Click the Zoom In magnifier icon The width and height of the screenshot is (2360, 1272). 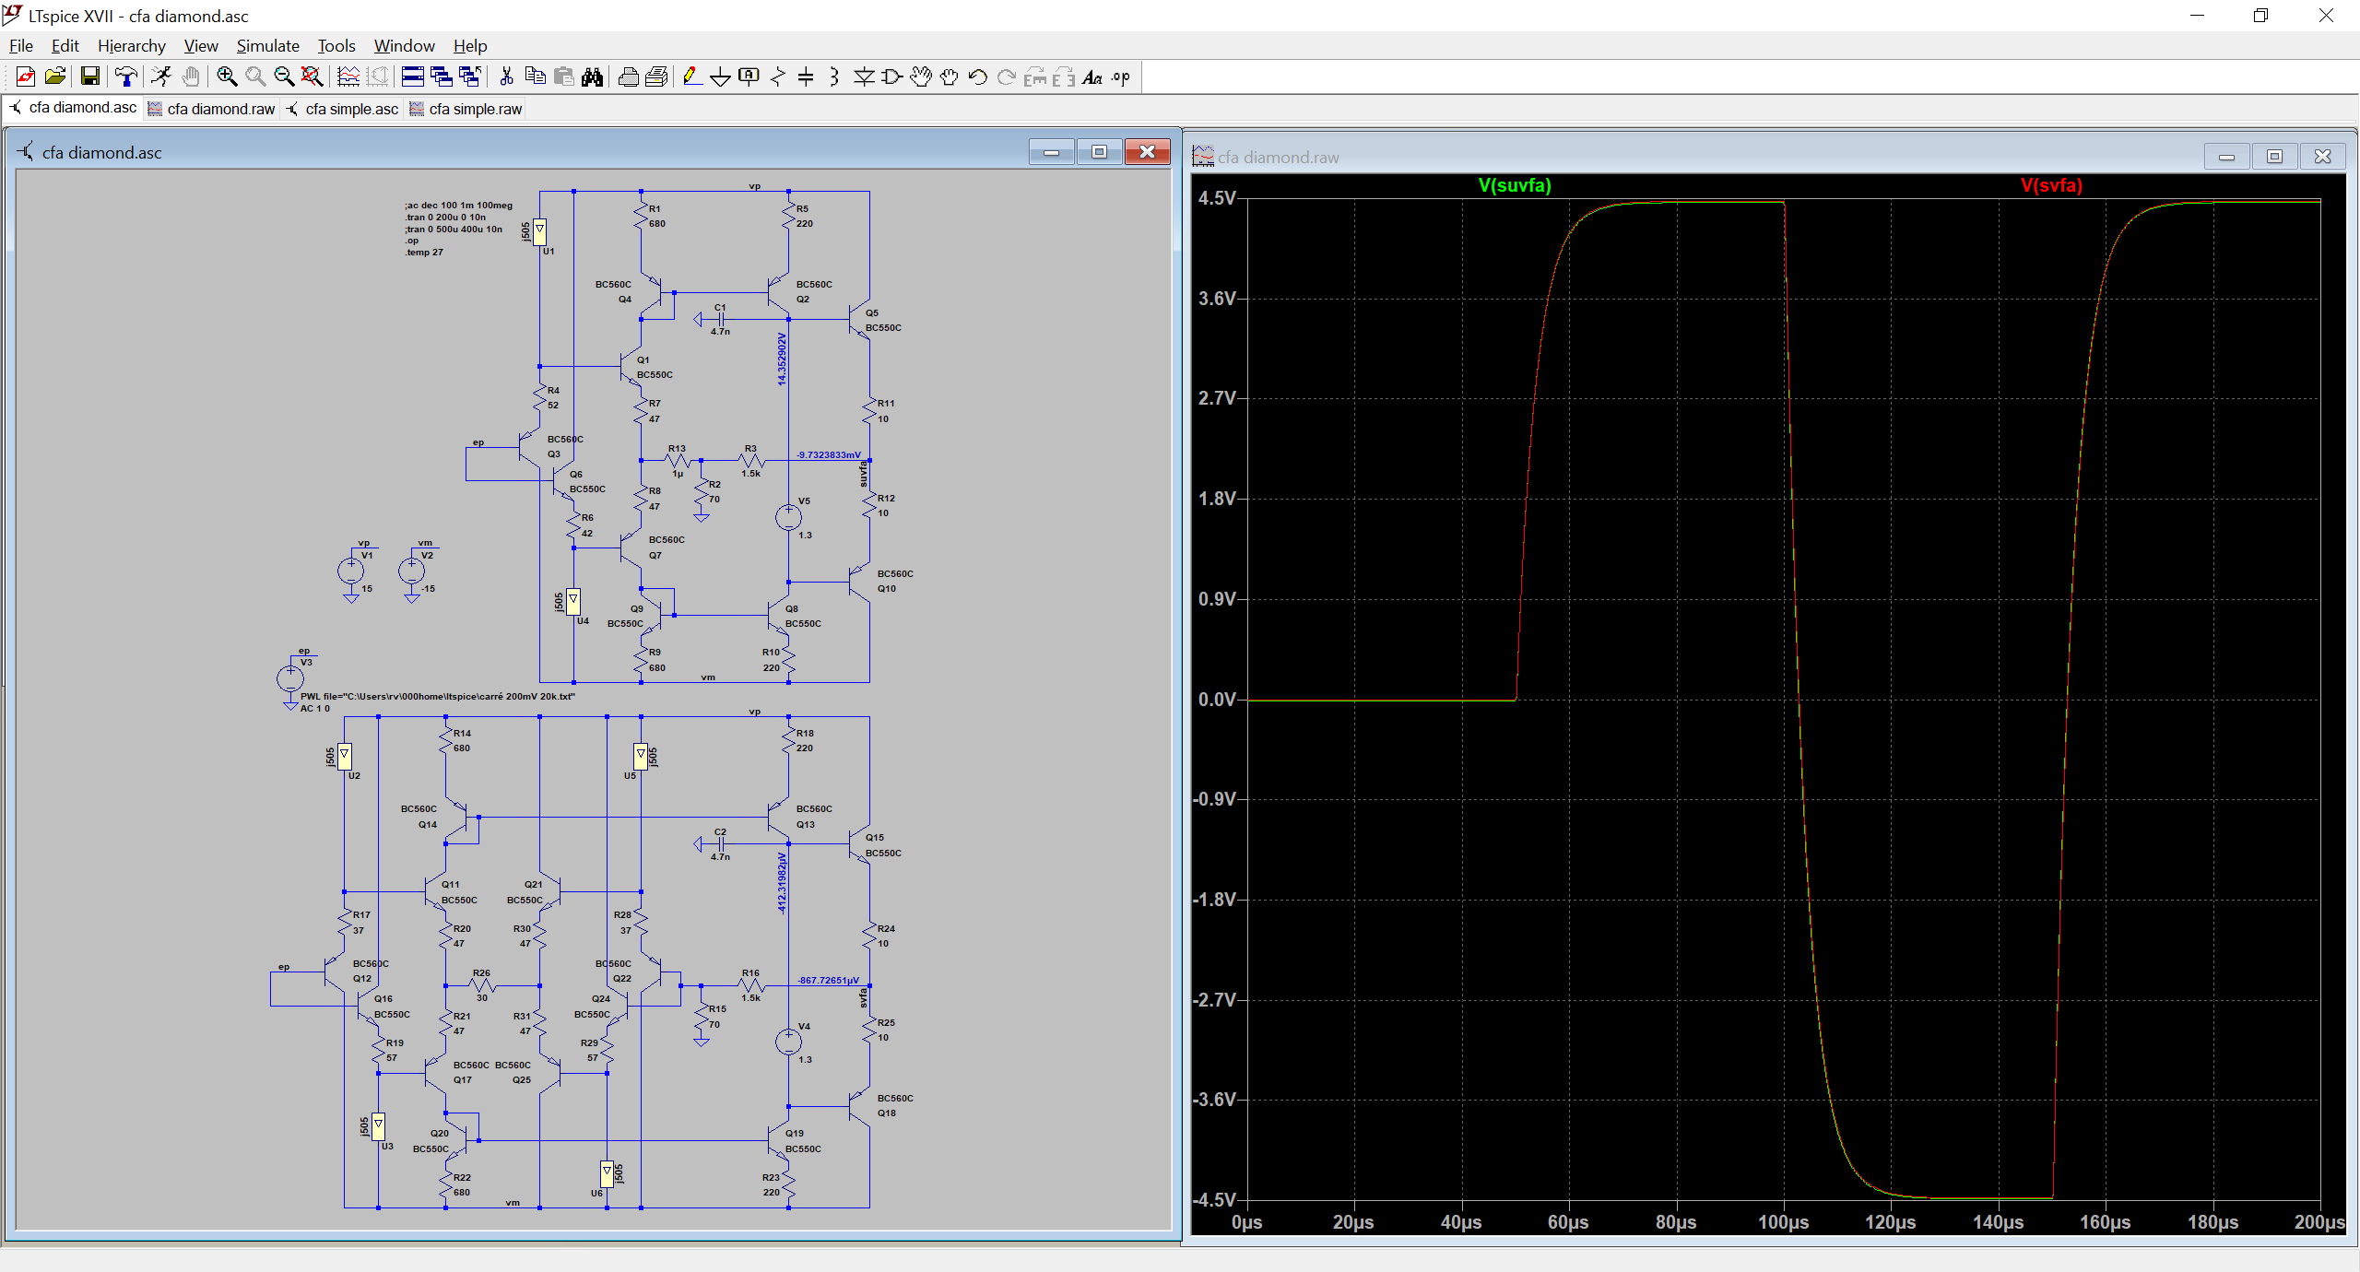click(227, 77)
